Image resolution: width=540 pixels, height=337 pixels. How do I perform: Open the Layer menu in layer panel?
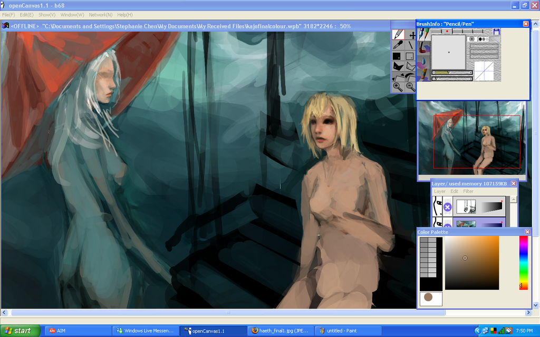point(439,191)
